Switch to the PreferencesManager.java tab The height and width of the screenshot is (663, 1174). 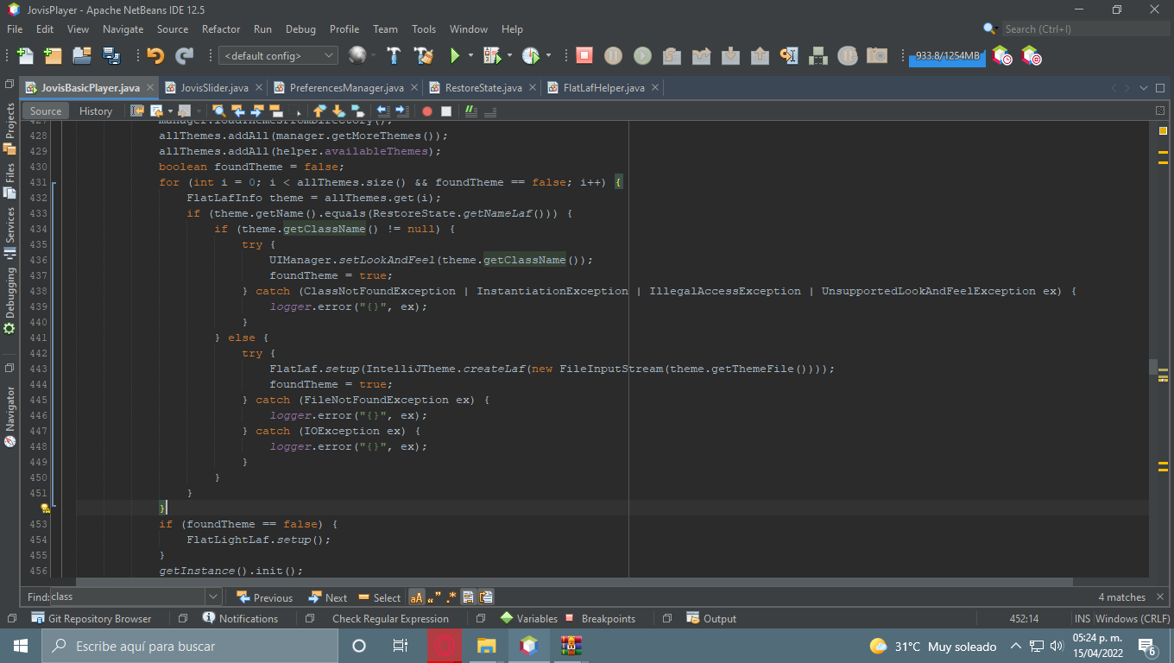[346, 88]
